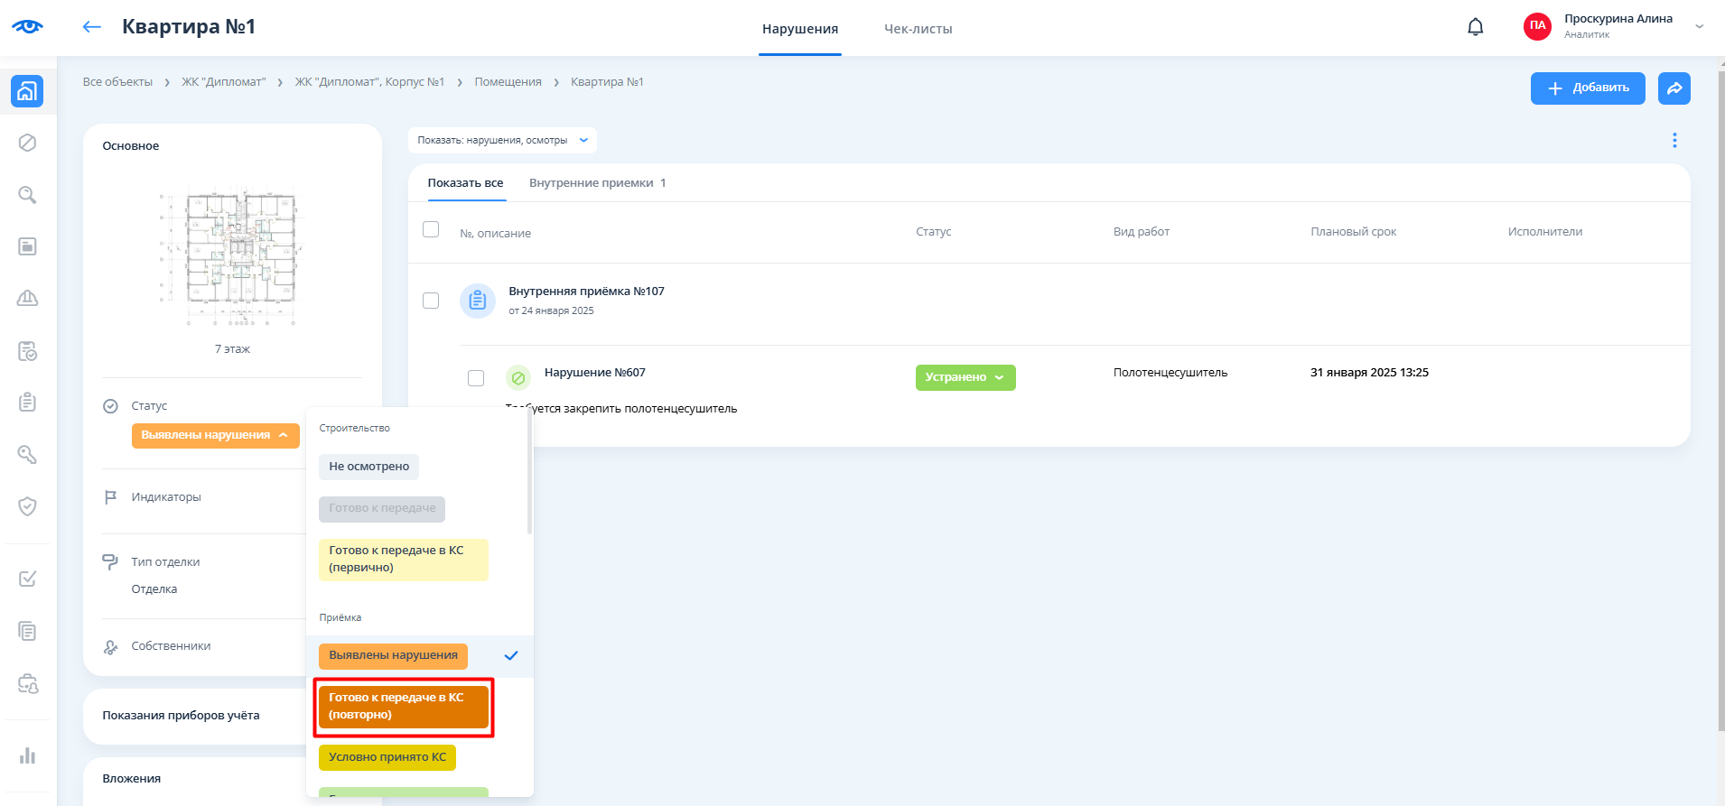Open the statistics bar chart sidebar icon
Viewport: 1725px width, 806px height.
[27, 755]
